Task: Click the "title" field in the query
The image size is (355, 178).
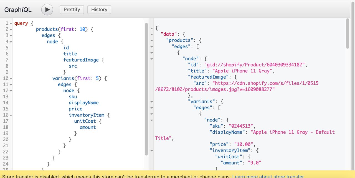Action: click(x=70, y=54)
